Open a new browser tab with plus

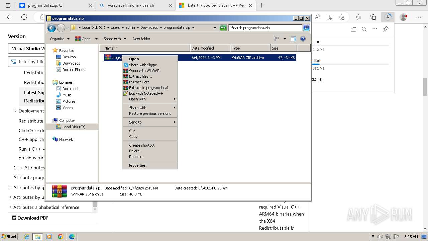point(261,5)
